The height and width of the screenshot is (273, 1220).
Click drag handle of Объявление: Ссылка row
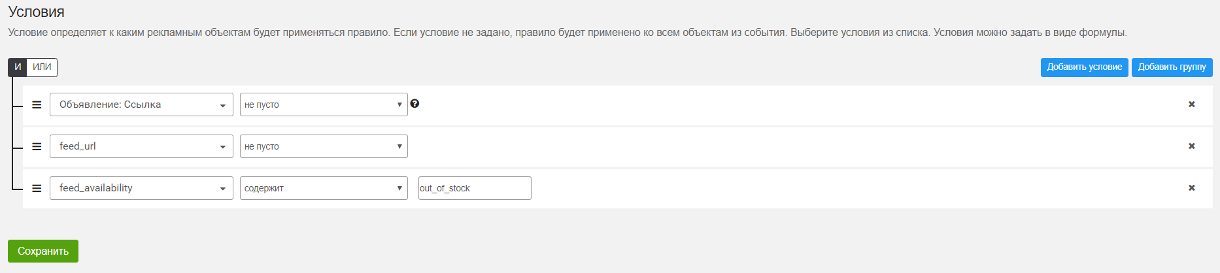coord(37,104)
